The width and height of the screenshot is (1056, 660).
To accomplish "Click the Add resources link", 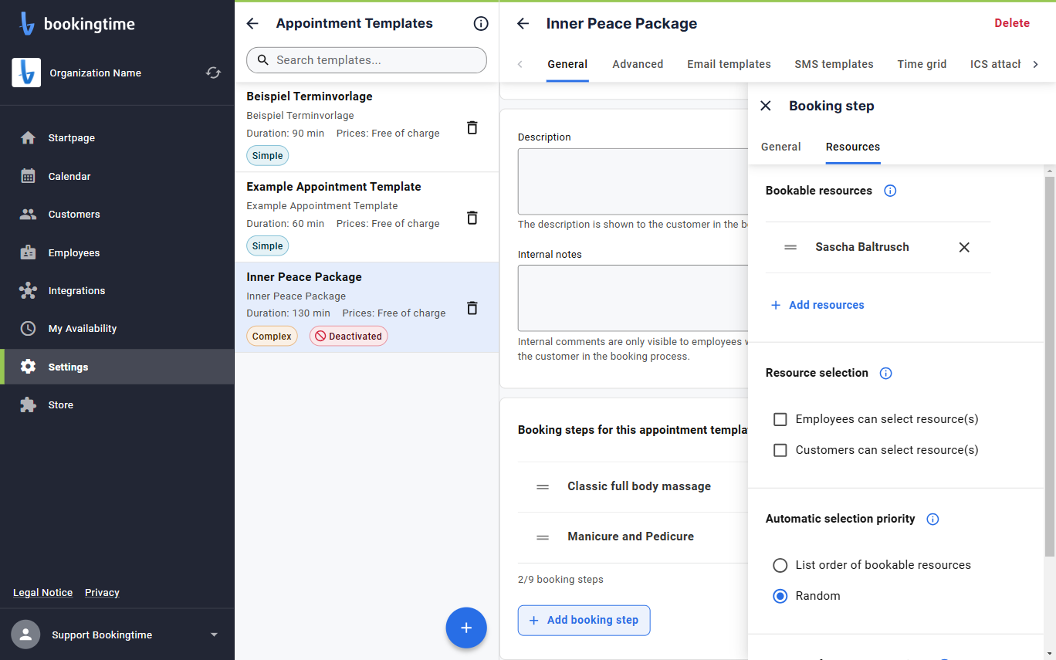I will (817, 305).
